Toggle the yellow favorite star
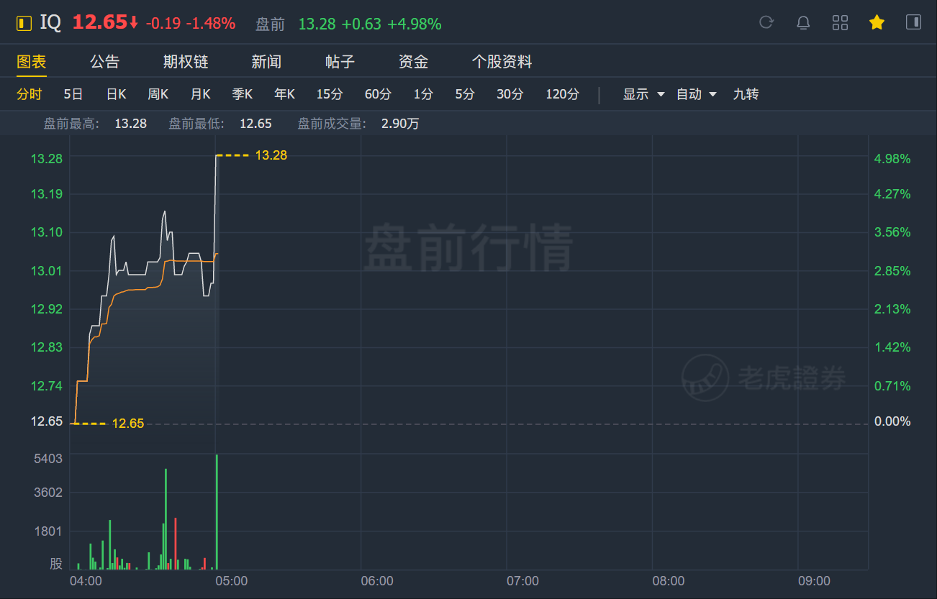The height and width of the screenshot is (599, 937). [877, 22]
